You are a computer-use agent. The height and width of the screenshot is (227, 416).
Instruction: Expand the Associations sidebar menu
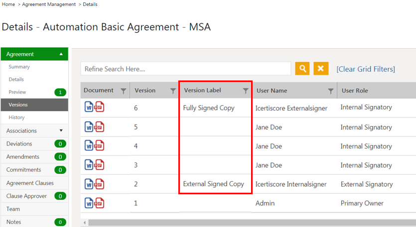coord(61,131)
